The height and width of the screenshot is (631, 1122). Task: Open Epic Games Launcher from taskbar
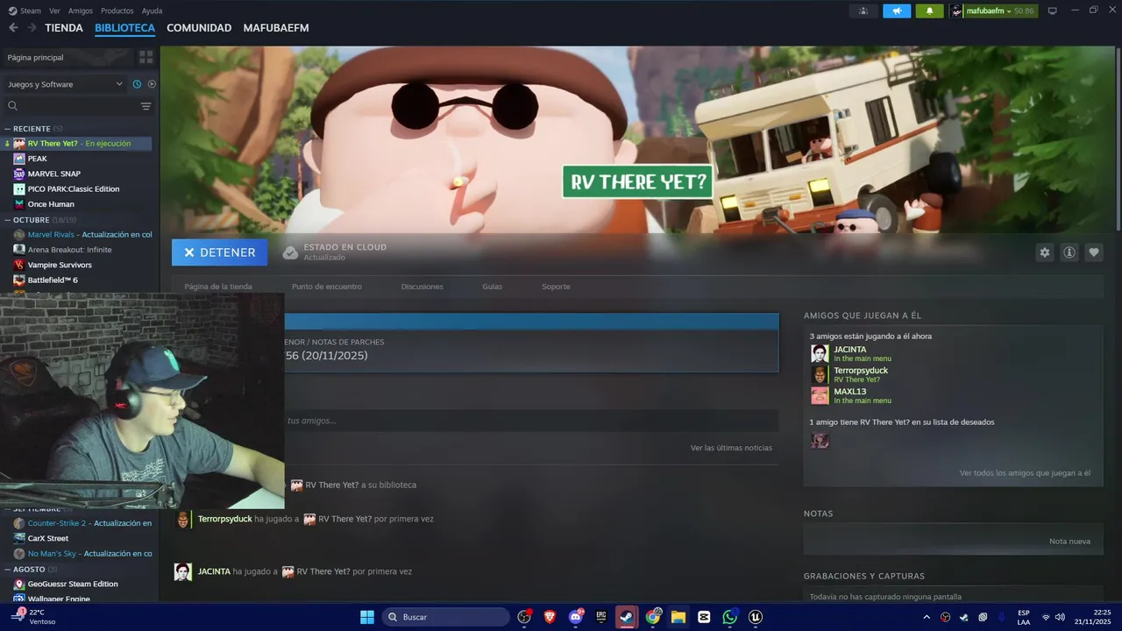[x=601, y=617]
